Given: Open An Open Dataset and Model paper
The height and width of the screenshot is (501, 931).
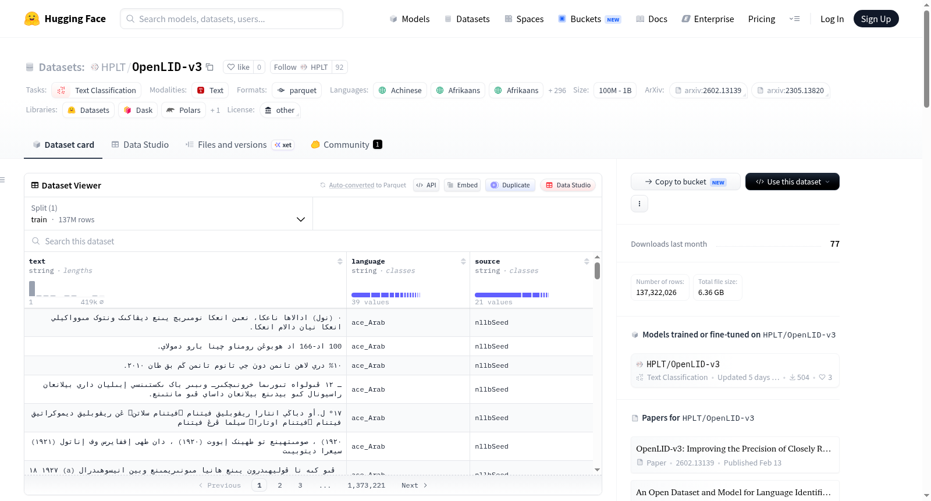Looking at the screenshot, I should coord(735,492).
